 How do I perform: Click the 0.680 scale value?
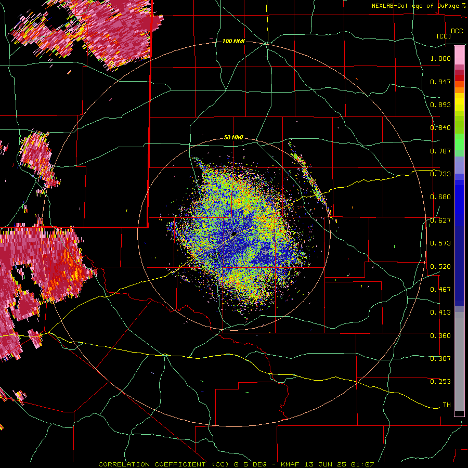(x=440, y=197)
